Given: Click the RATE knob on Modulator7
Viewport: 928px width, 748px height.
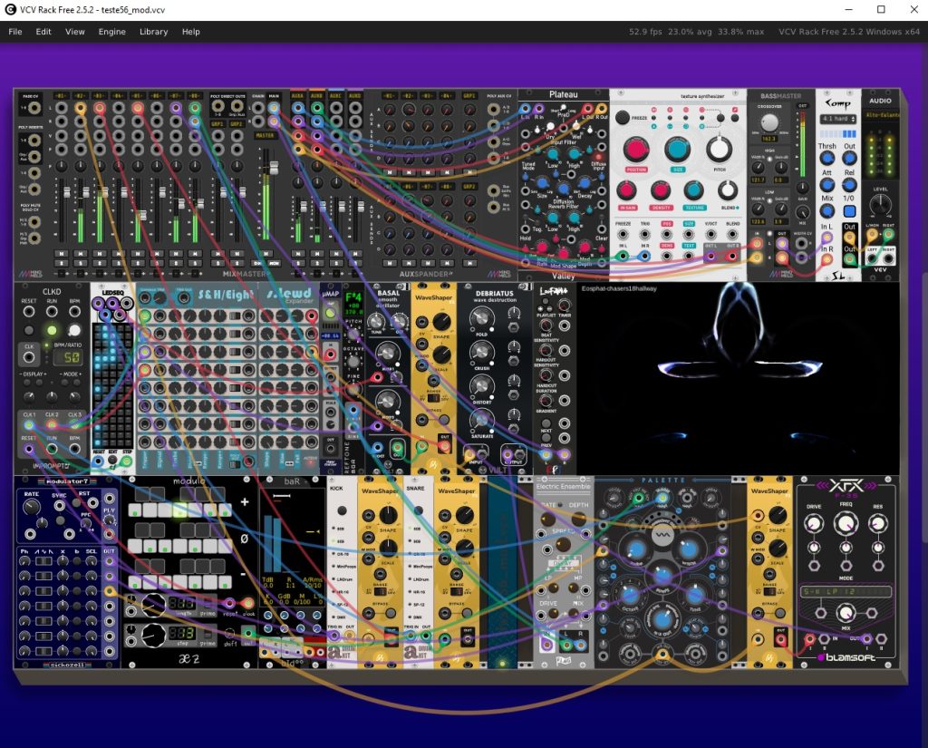Looking at the screenshot, I should tap(32, 508).
